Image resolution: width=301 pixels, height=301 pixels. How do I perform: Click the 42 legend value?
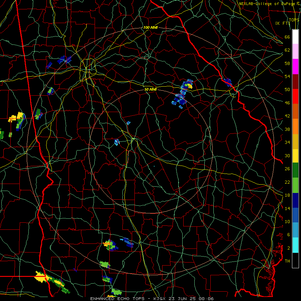pyautogui.click(x=287, y=116)
